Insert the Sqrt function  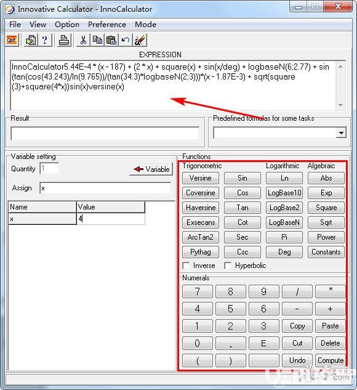pos(326,222)
